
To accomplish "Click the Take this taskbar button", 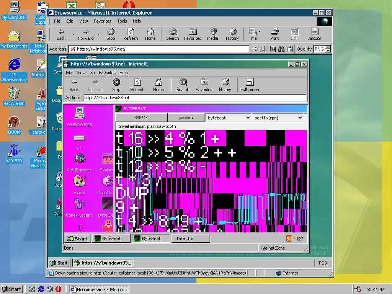I will click(x=191, y=238).
